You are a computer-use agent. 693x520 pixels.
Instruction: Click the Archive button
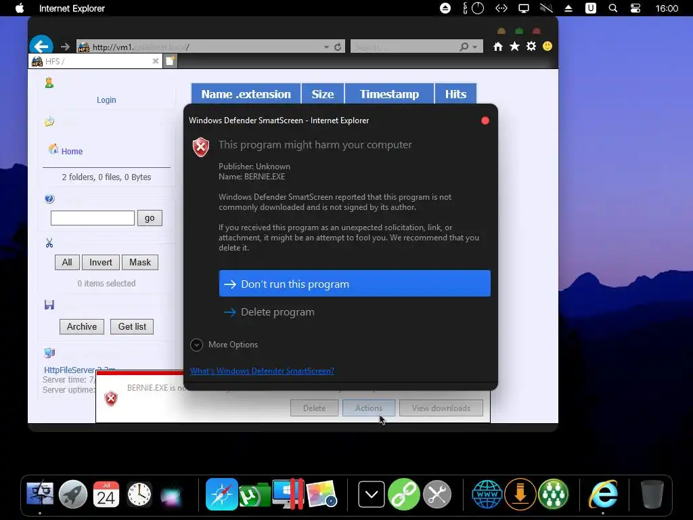82,326
